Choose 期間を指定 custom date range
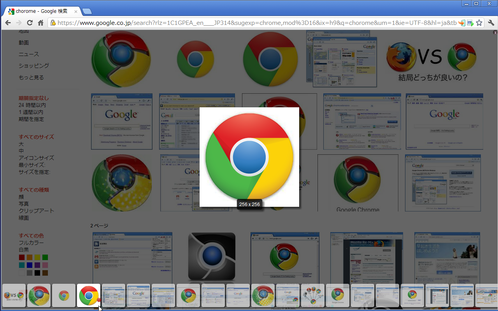The width and height of the screenshot is (498, 311). coord(31,119)
